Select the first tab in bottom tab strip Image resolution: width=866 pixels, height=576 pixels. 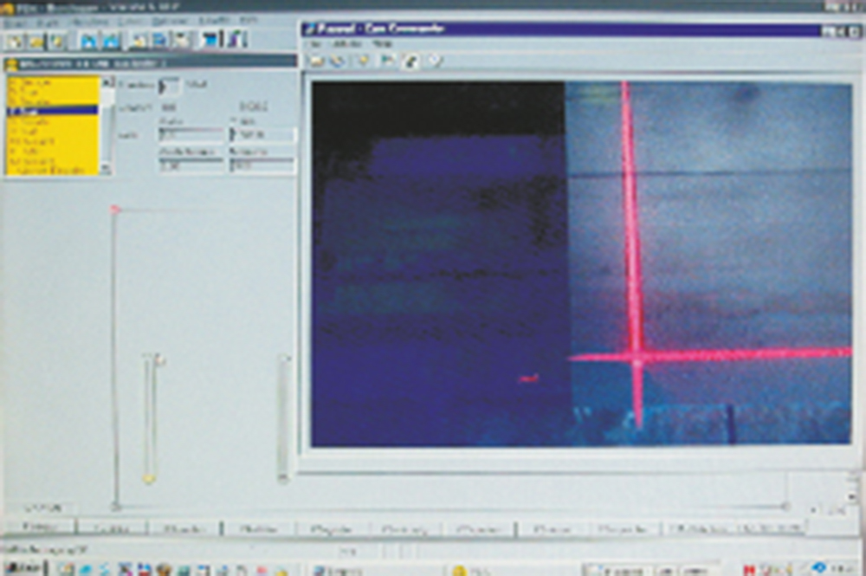[39, 527]
